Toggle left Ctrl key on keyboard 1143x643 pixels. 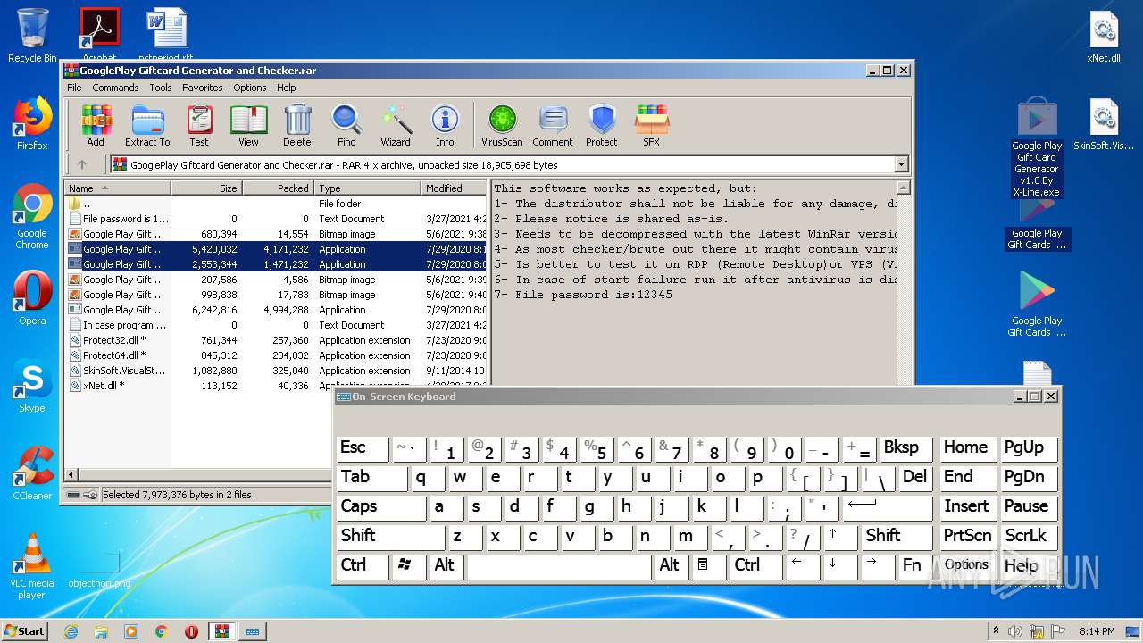click(x=363, y=566)
